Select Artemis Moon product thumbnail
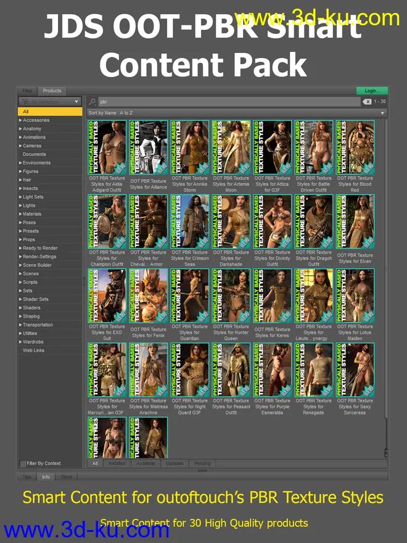The height and width of the screenshot is (543, 407). tap(231, 147)
